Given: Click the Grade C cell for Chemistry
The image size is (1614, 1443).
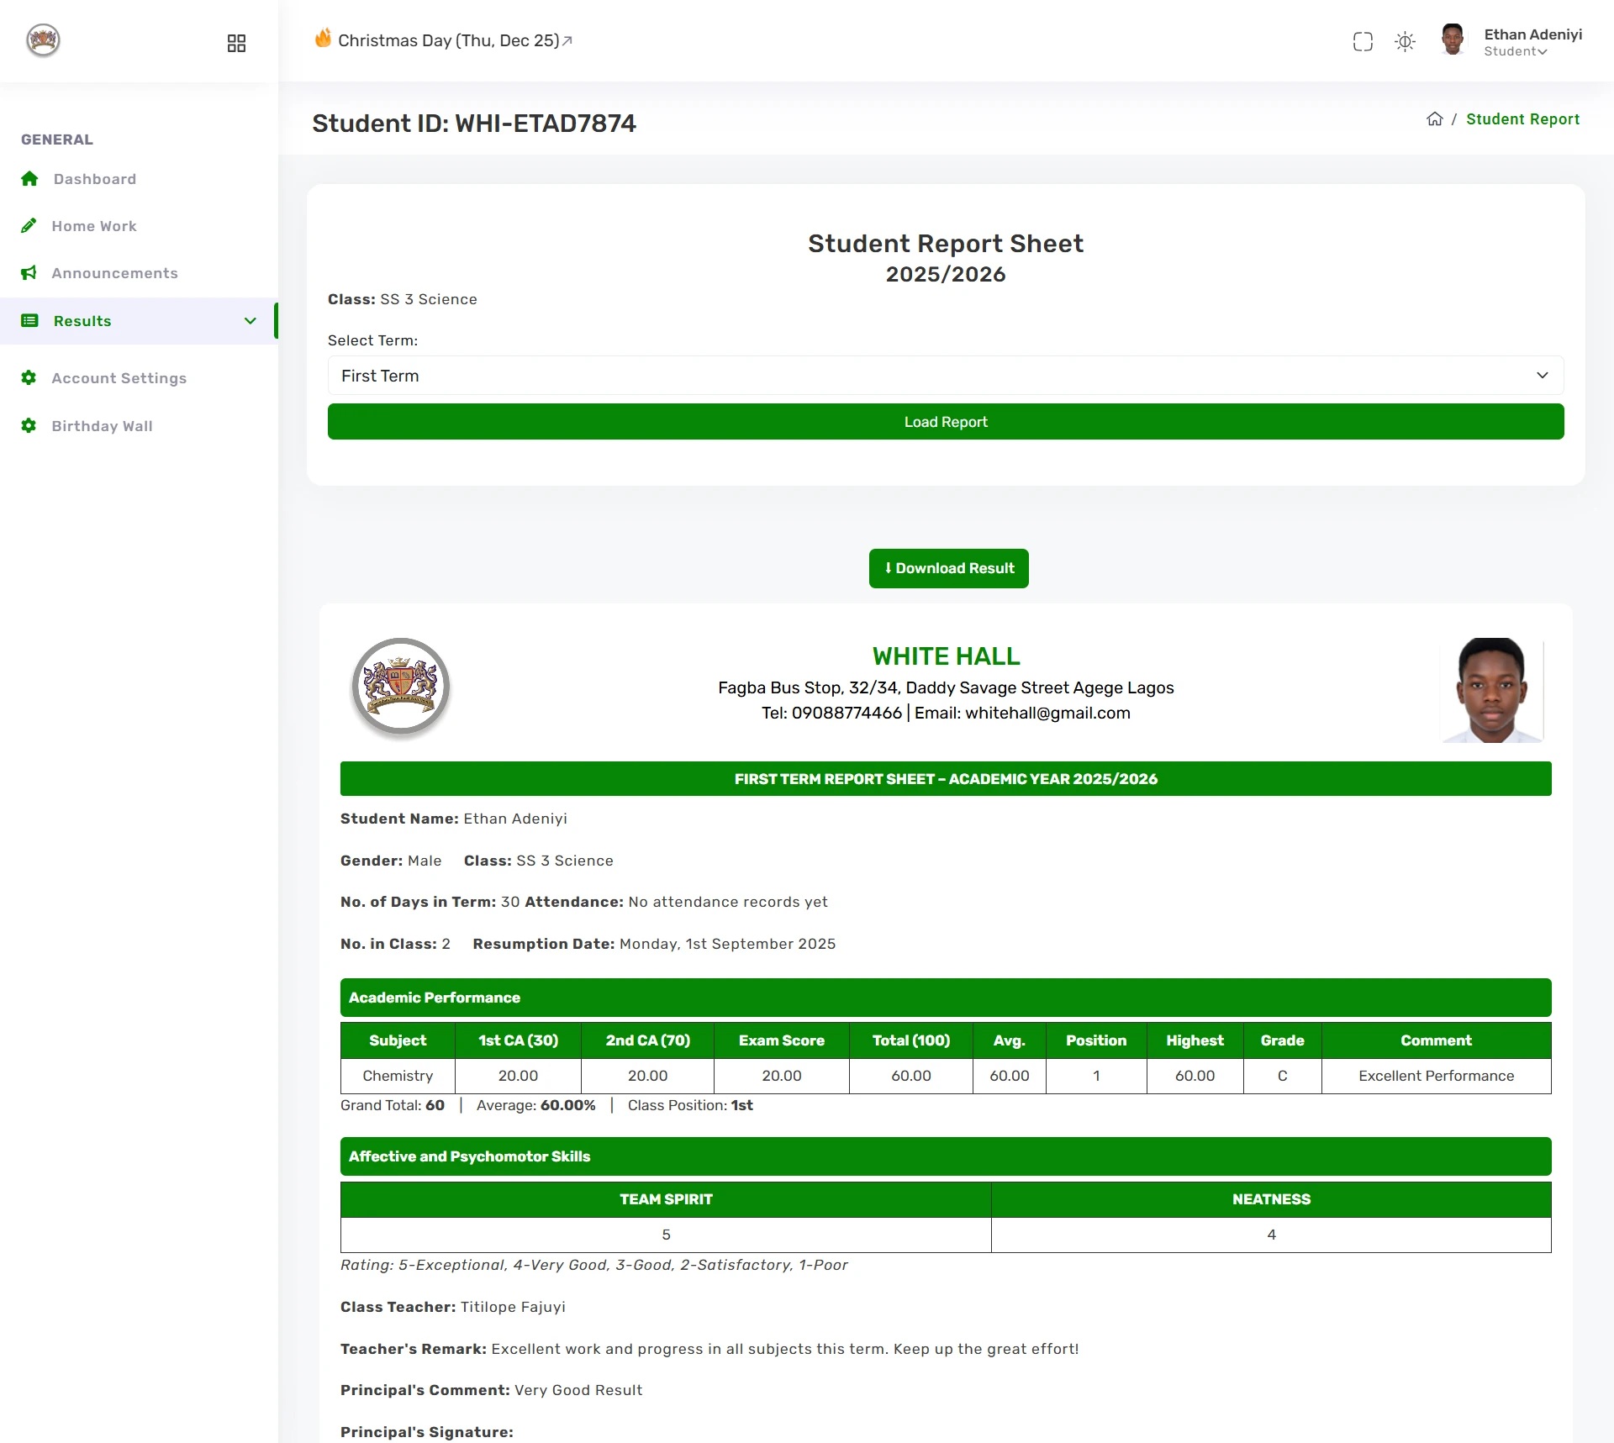Looking at the screenshot, I should pos(1282,1076).
